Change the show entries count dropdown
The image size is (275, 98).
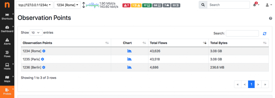pos(36,32)
